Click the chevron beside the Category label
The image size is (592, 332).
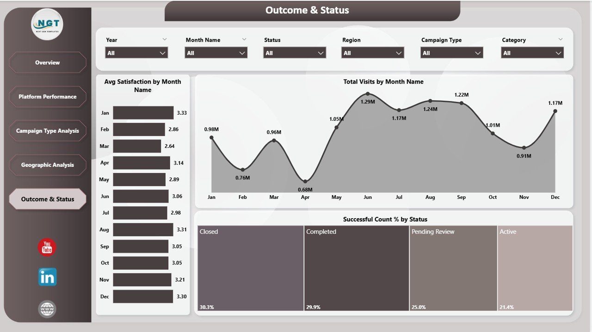coord(561,39)
